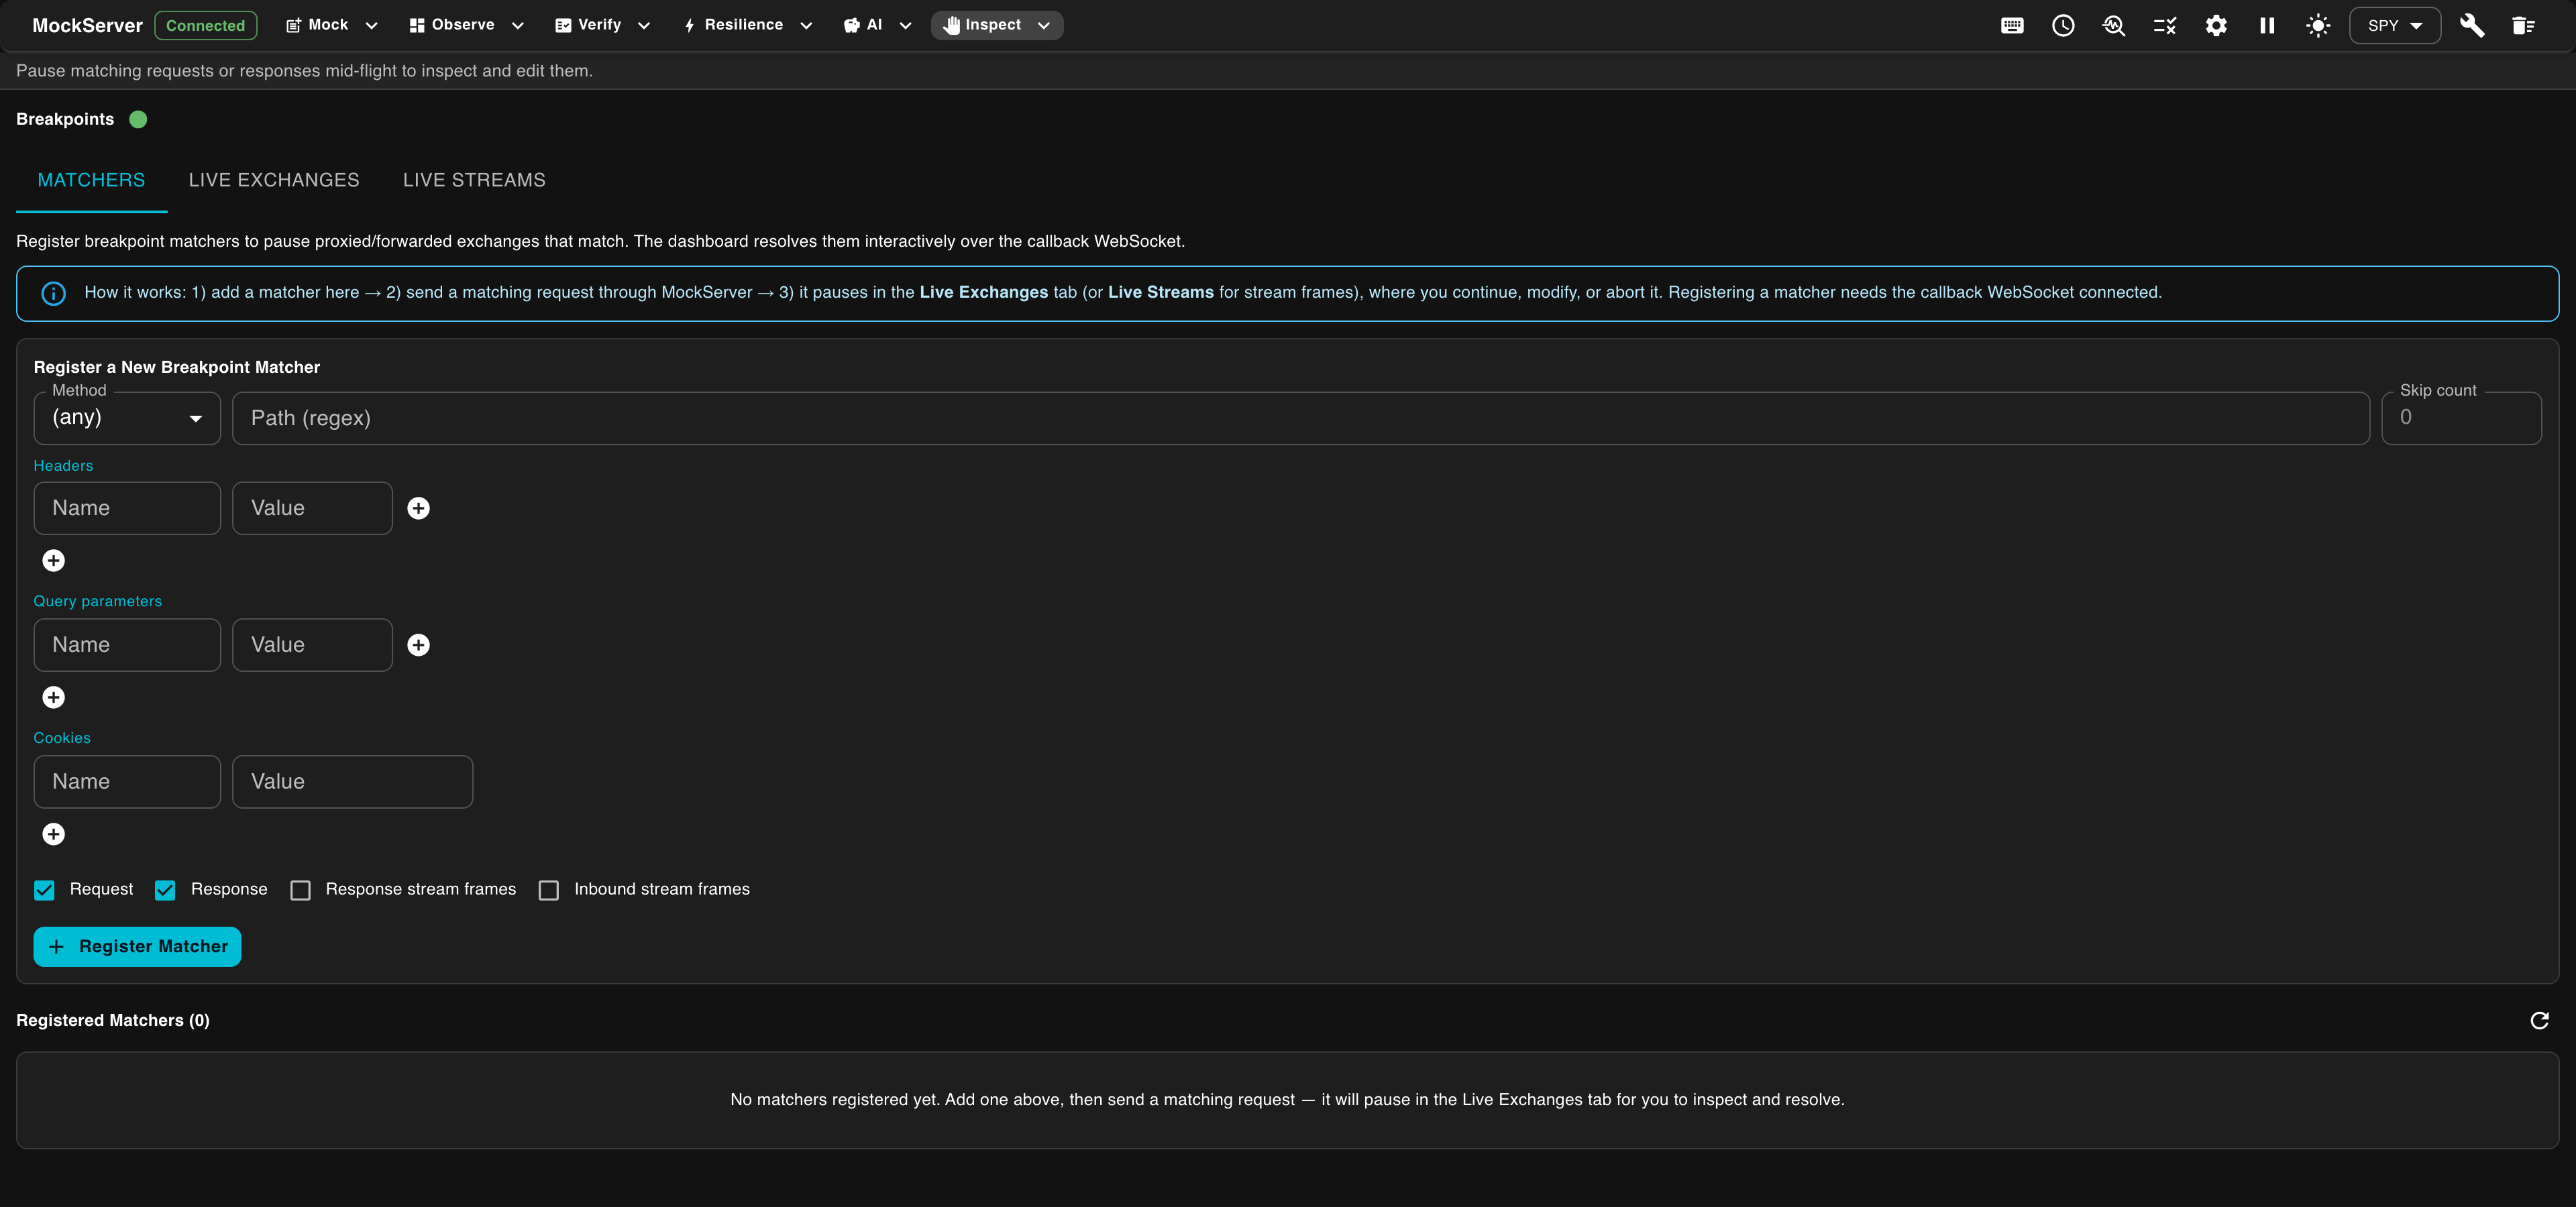Add a new cookie row
This screenshot has width=2576, height=1207.
pyautogui.click(x=54, y=834)
